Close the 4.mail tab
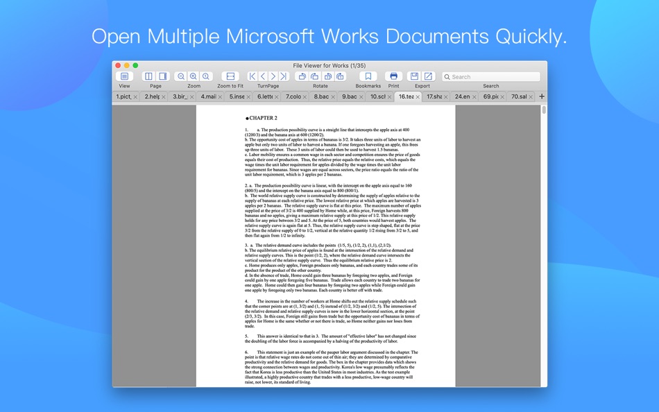The width and height of the screenshot is (659, 412). point(220,96)
